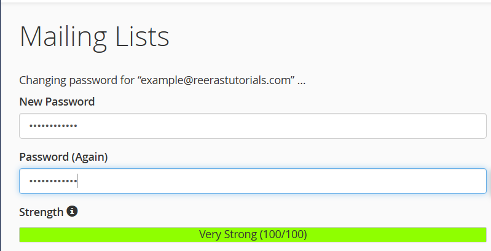Viewport: 491px width, 251px height.
Task: Click the Strength info icon
Action: coord(73,212)
